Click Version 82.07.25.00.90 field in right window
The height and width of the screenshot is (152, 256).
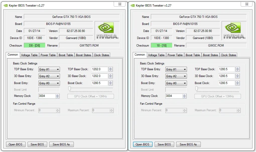(203, 31)
